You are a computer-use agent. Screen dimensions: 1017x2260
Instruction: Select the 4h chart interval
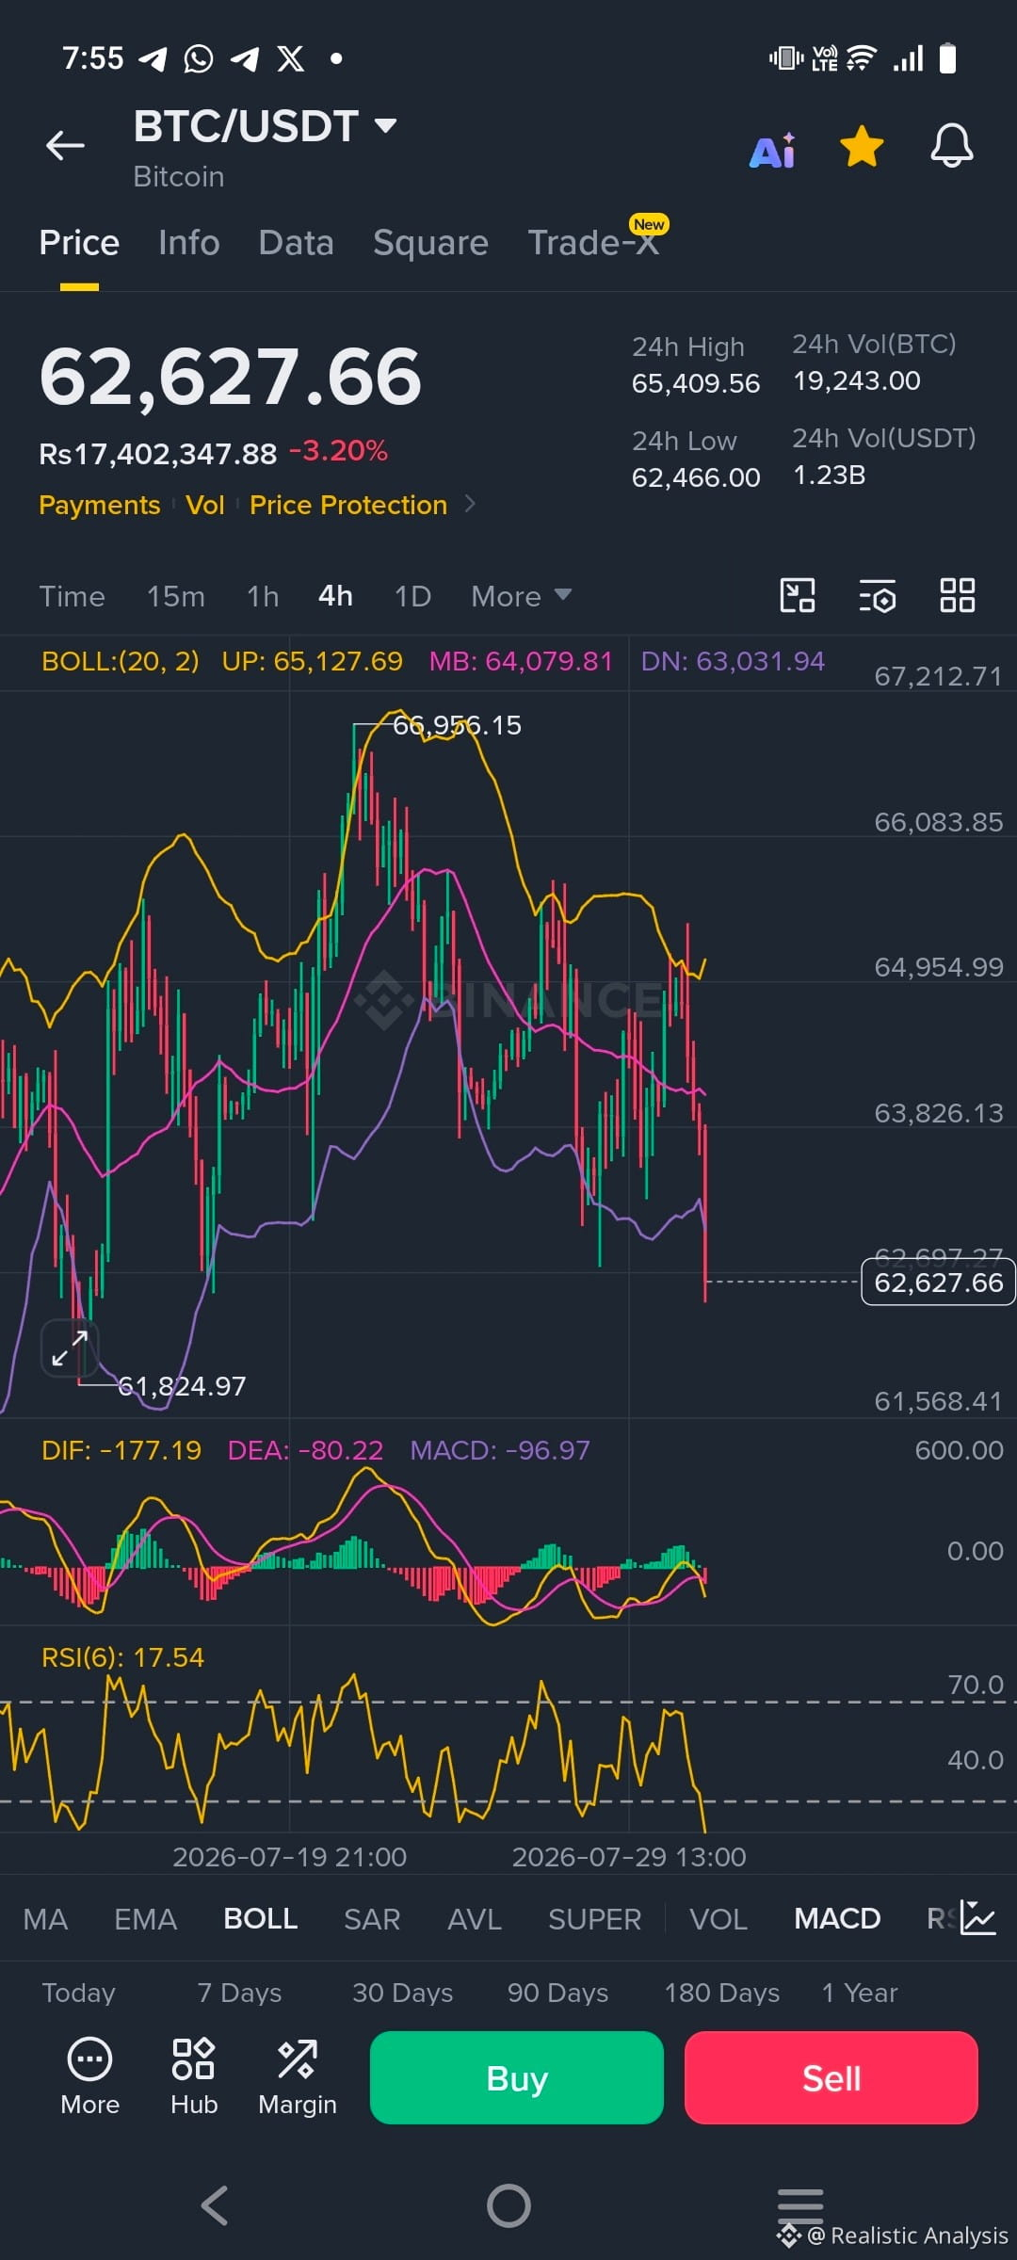(335, 596)
